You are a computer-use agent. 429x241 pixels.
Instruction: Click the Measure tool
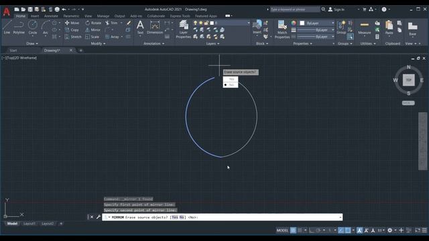(365, 27)
